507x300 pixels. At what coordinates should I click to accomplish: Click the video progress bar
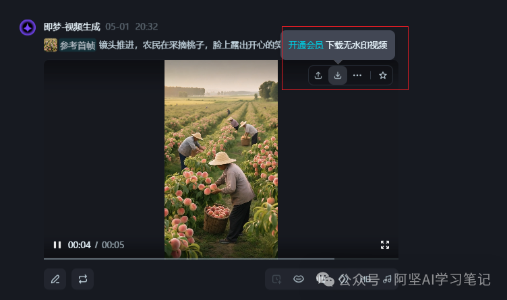pyautogui.click(x=221, y=259)
